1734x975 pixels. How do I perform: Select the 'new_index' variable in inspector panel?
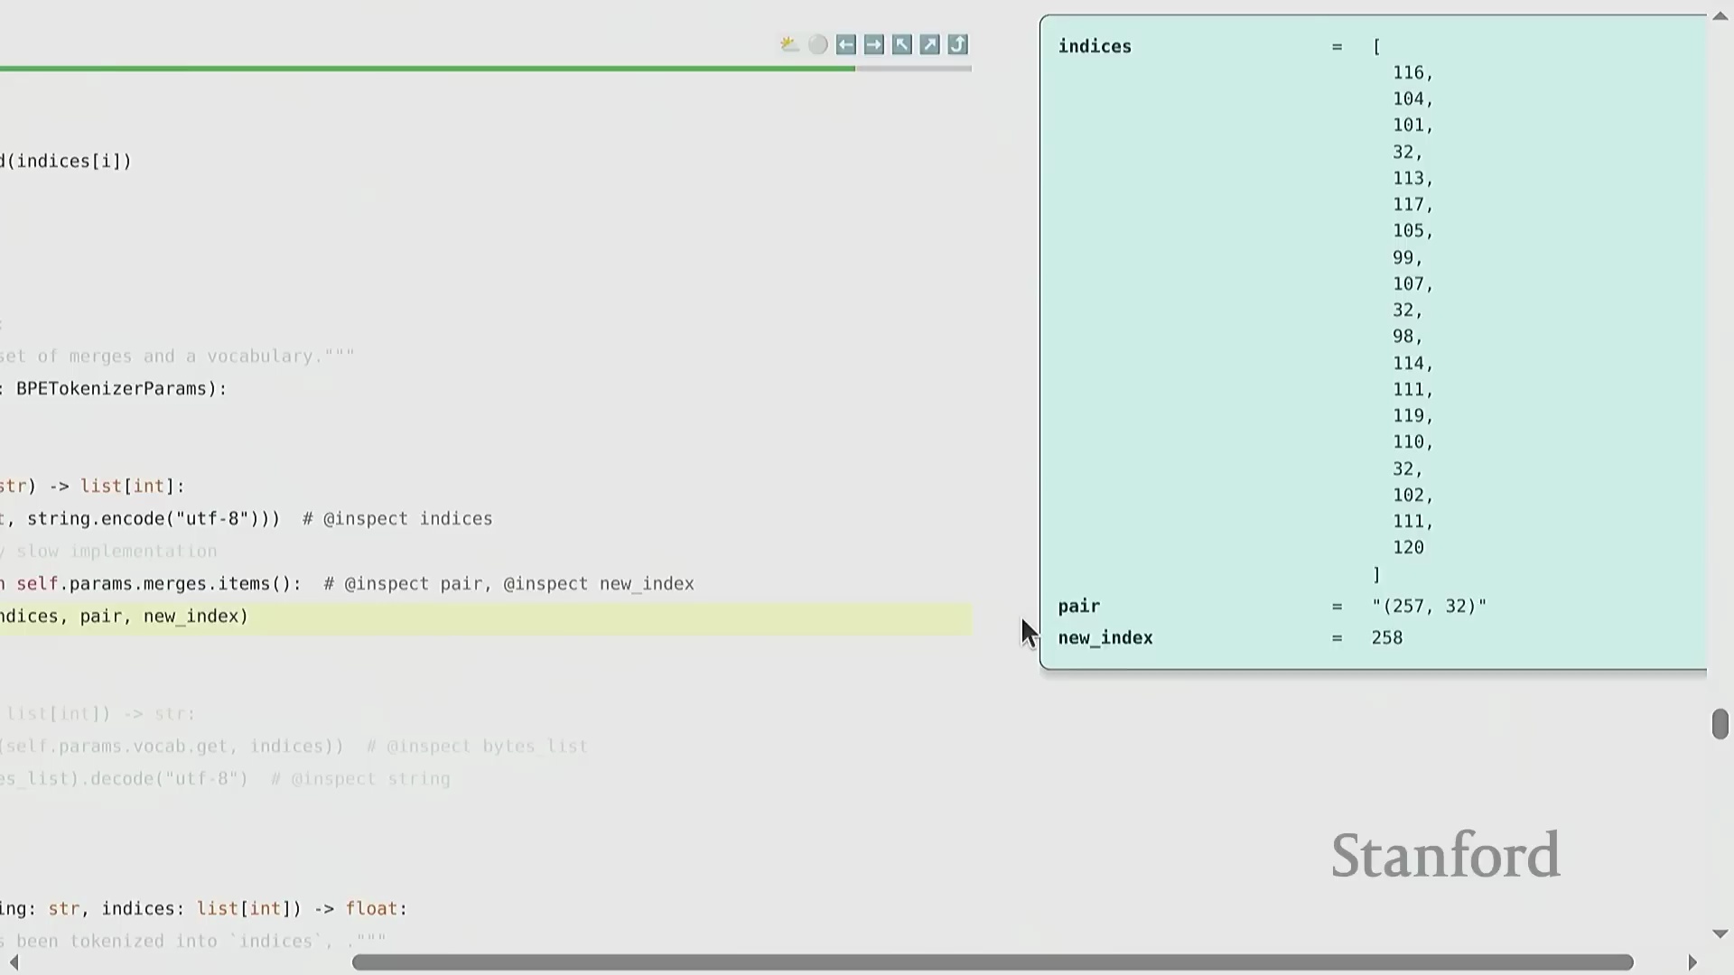[x=1105, y=638]
